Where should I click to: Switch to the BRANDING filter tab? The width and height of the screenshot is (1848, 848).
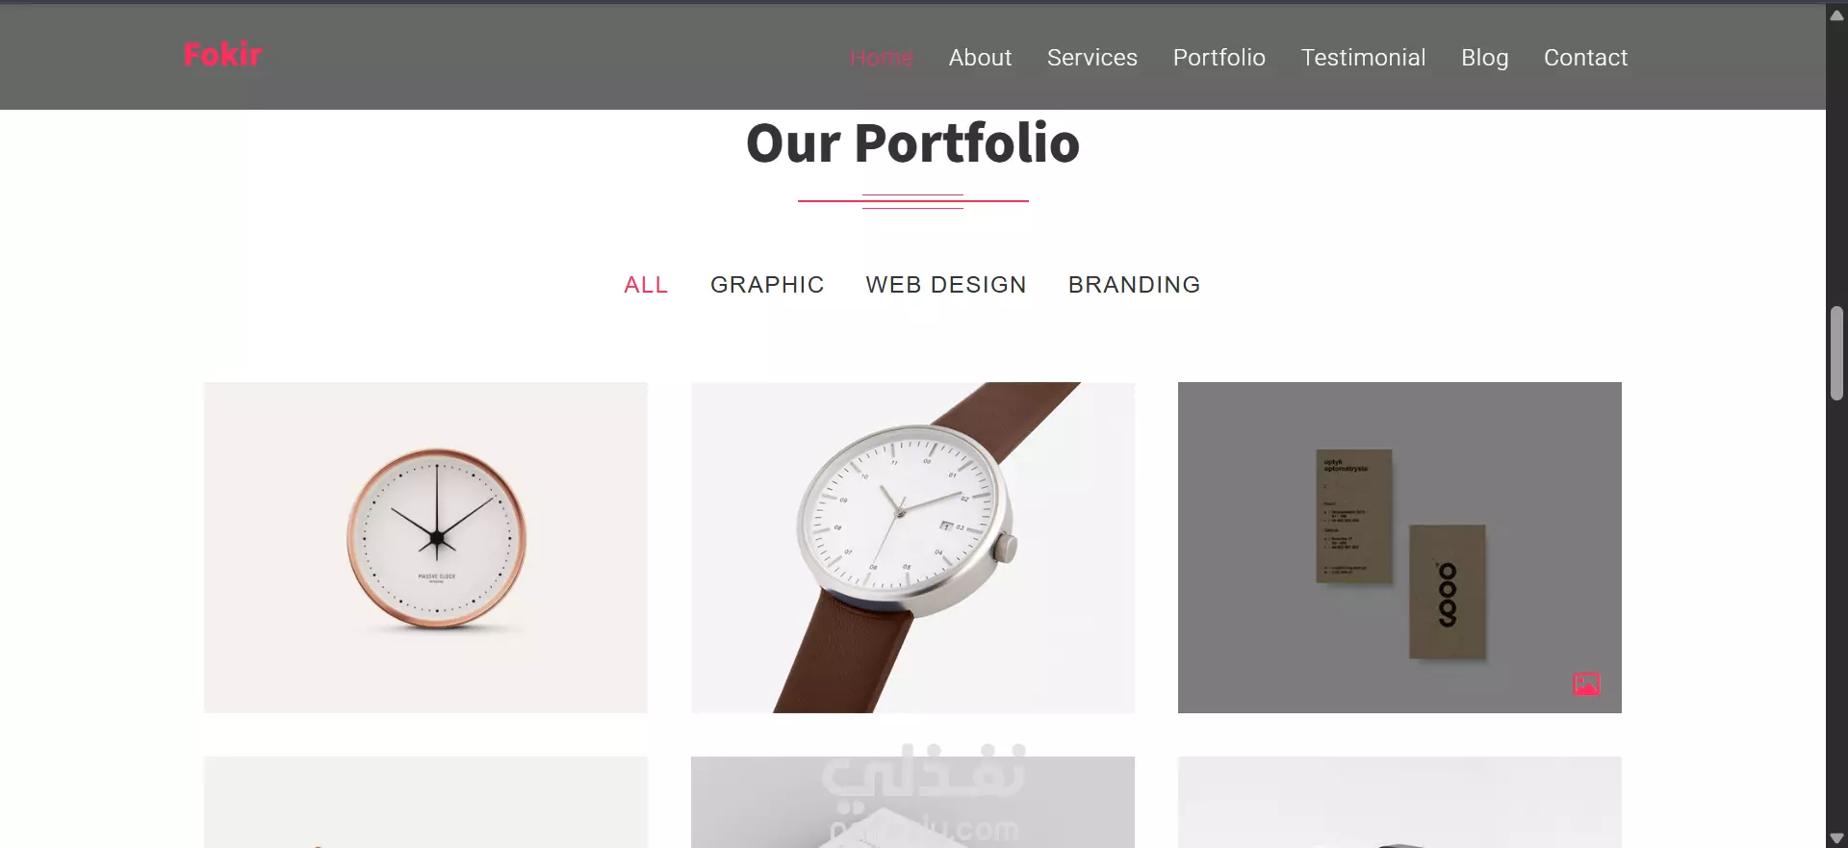pyautogui.click(x=1135, y=285)
